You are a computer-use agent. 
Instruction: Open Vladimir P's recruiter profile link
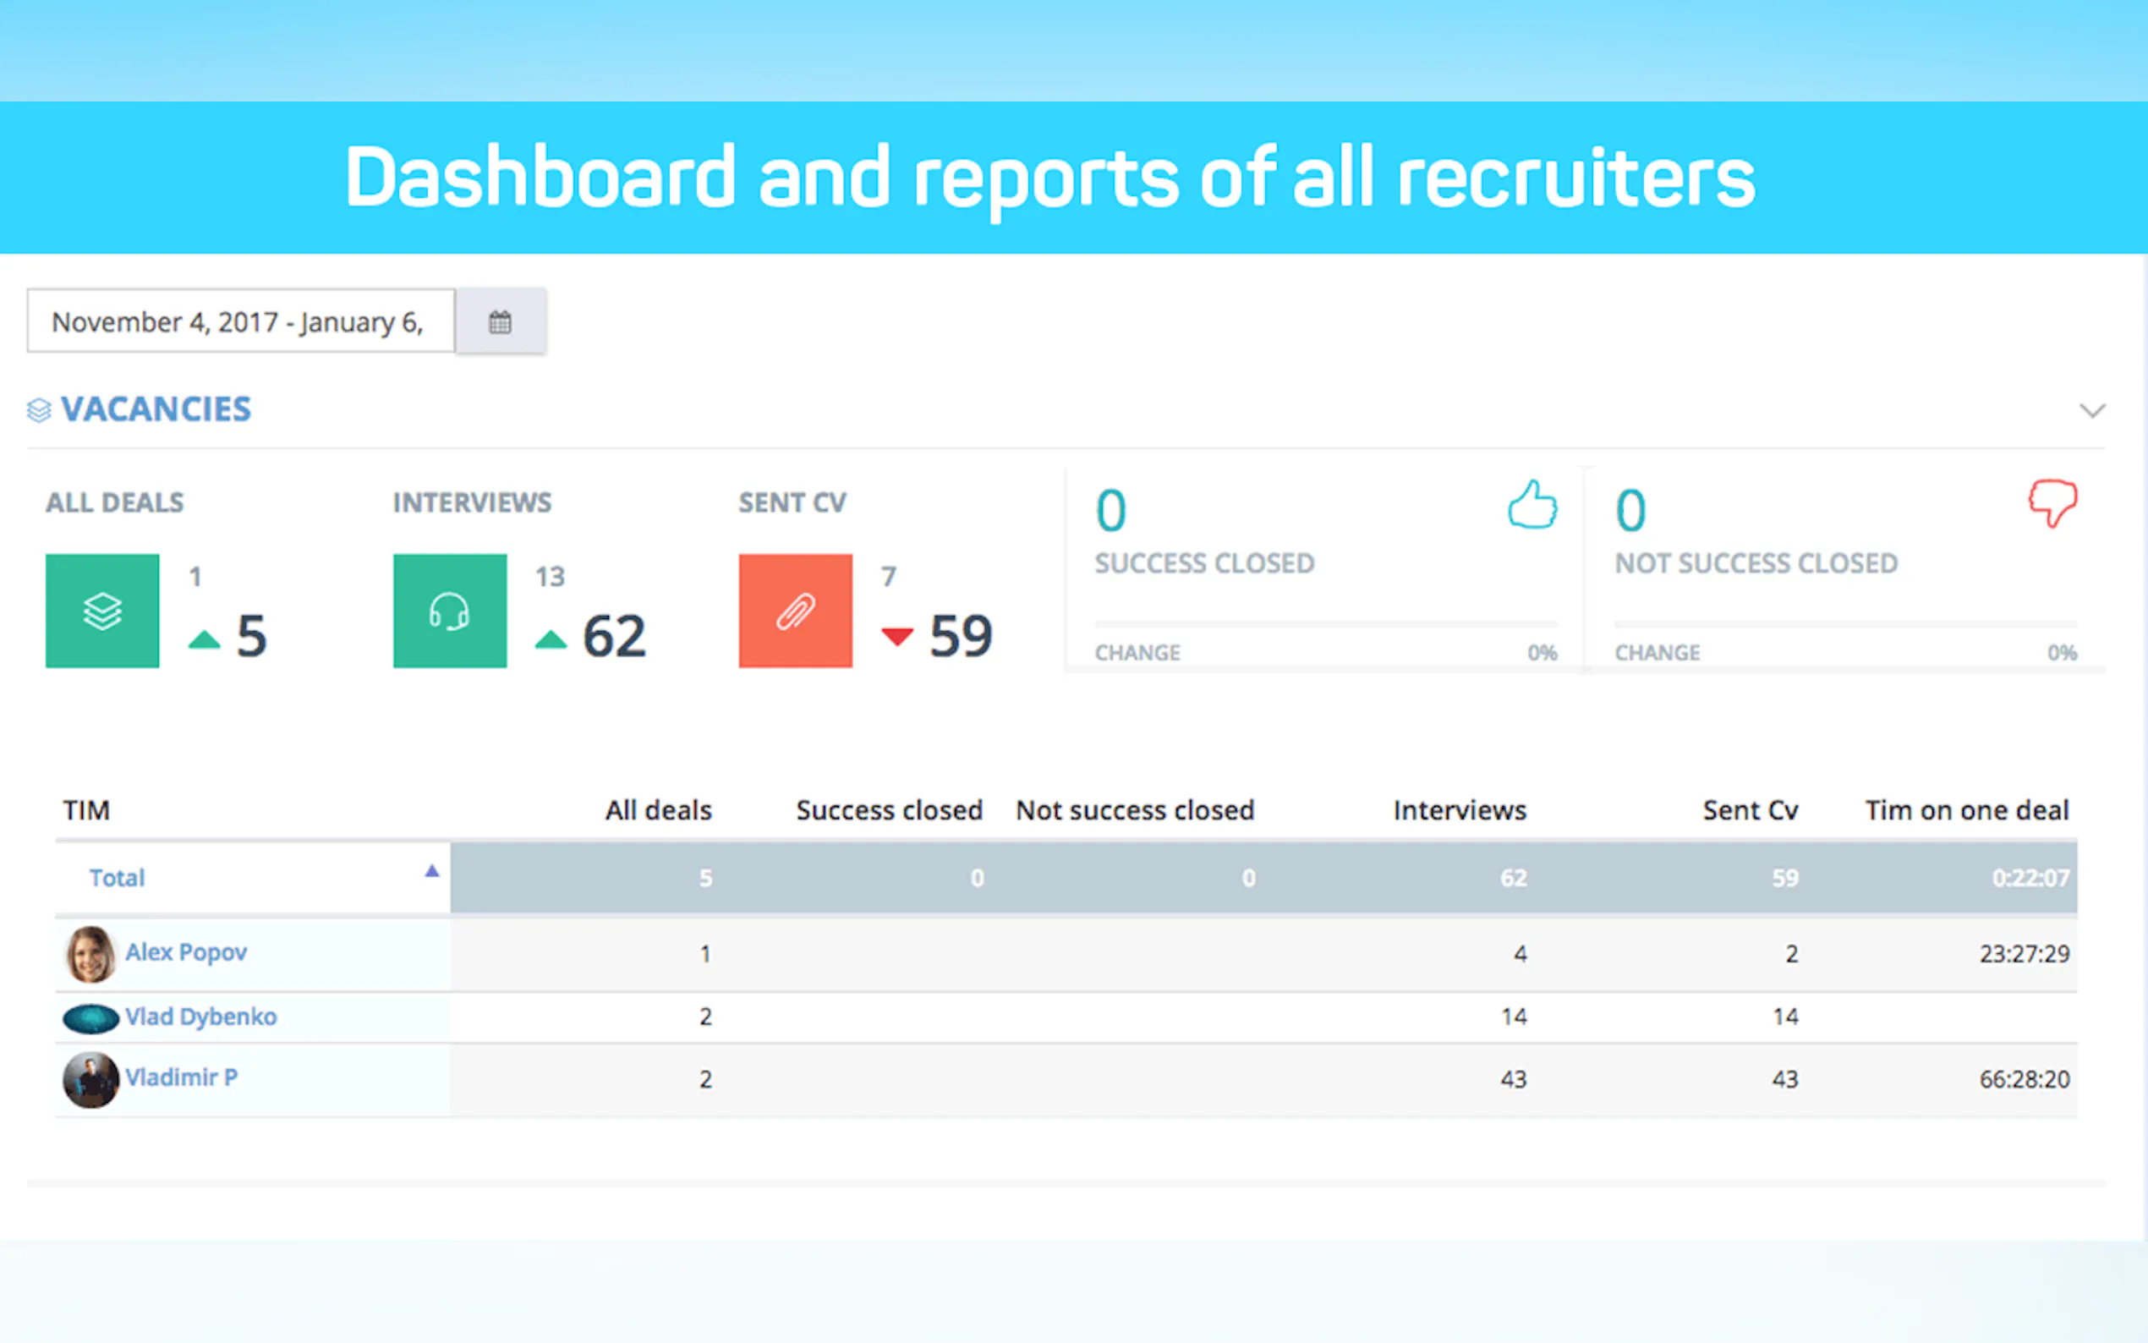click(x=181, y=1077)
